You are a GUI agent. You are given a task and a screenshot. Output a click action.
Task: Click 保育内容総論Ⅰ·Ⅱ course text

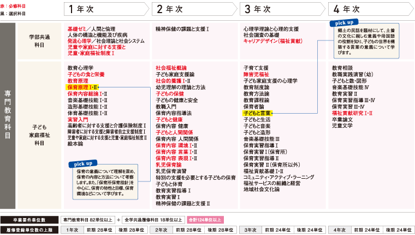[x=87, y=94]
